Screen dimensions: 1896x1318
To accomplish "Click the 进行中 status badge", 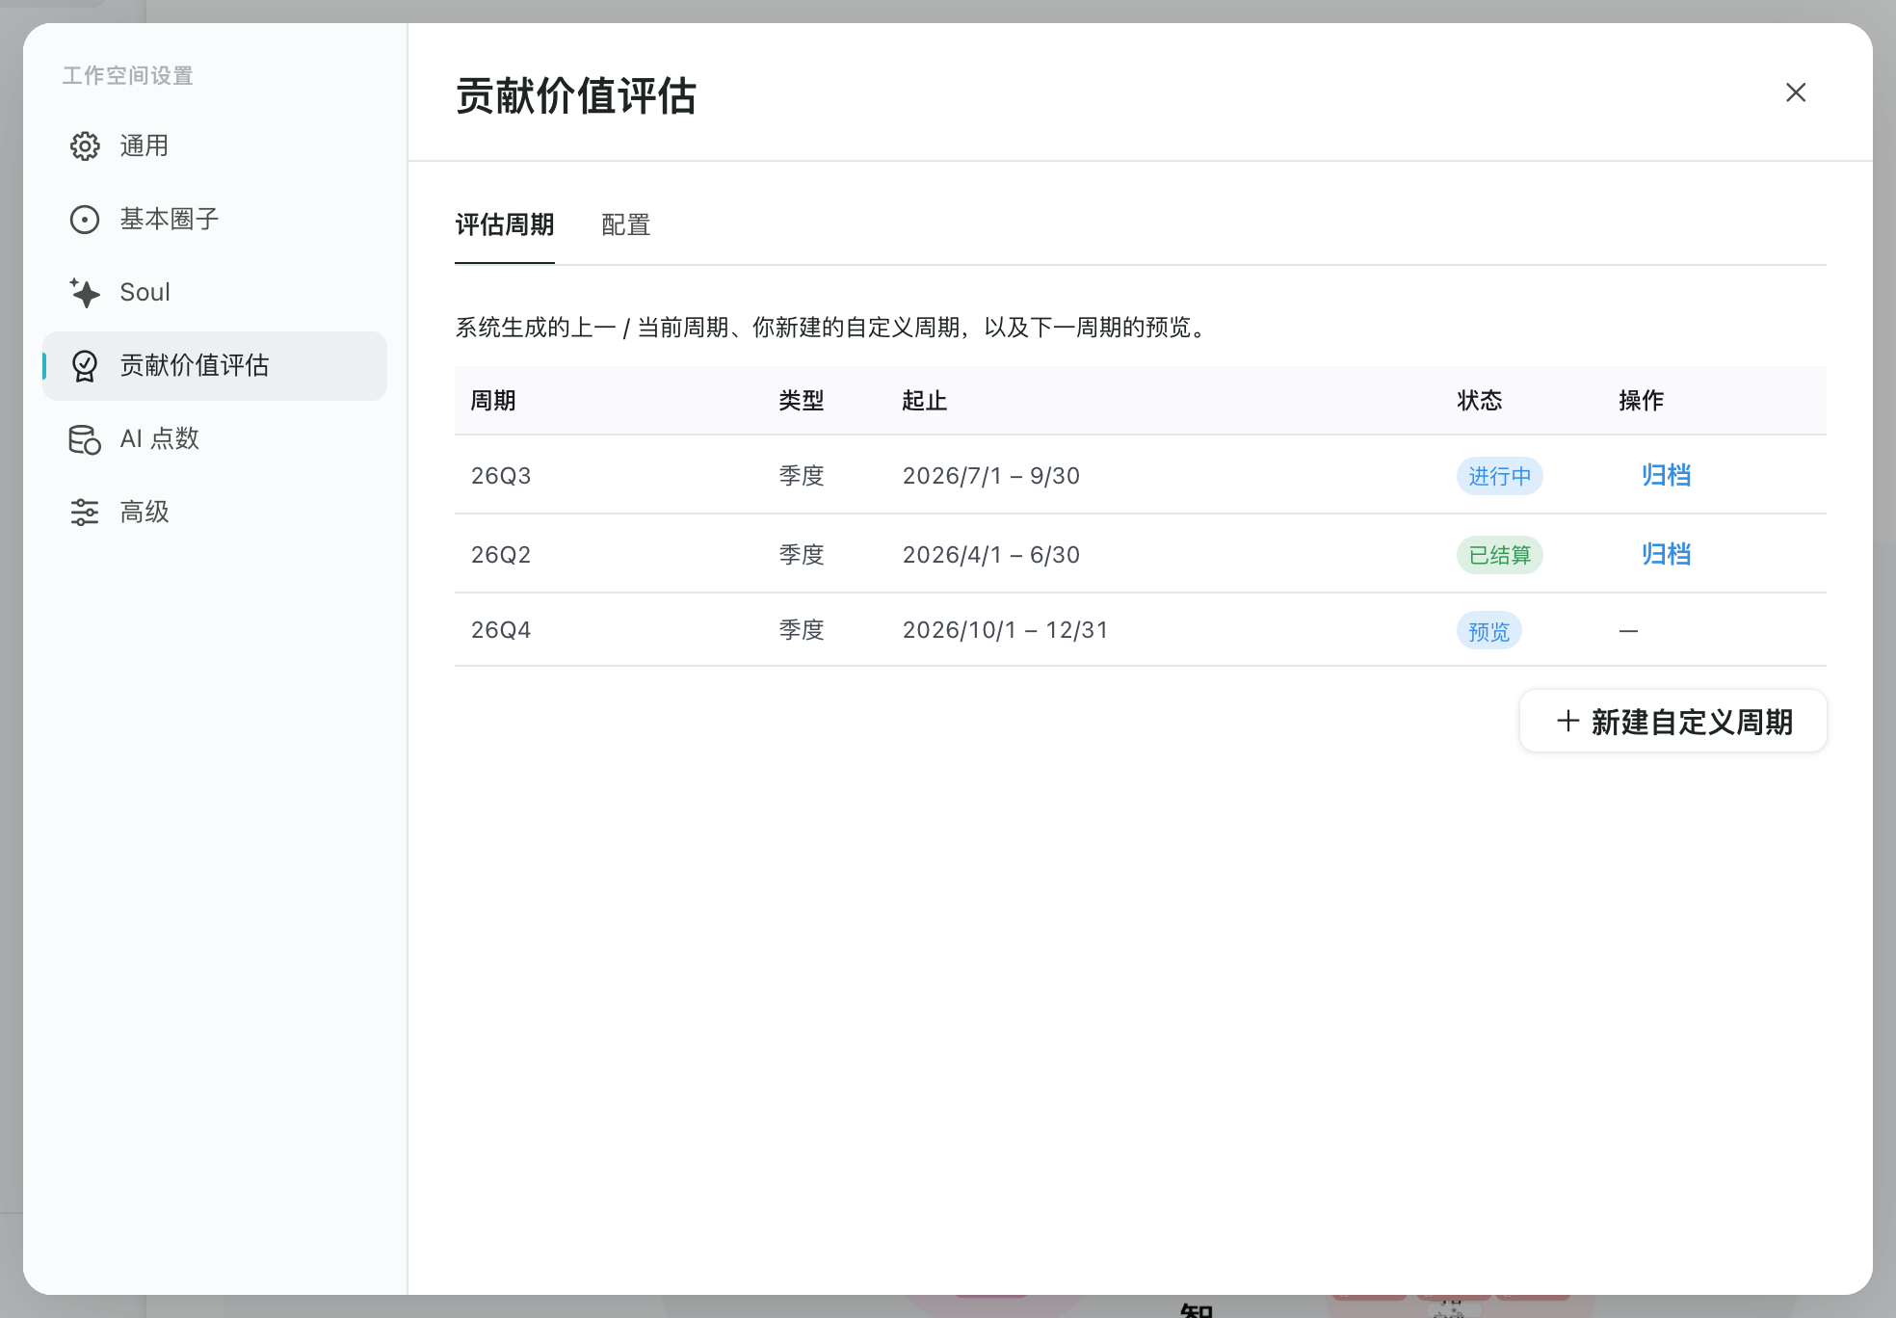I will [1499, 476].
